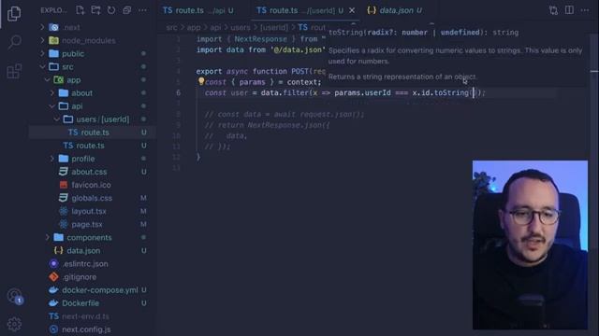Open data.json in the explorer tree
599x336 pixels.
click(93, 251)
